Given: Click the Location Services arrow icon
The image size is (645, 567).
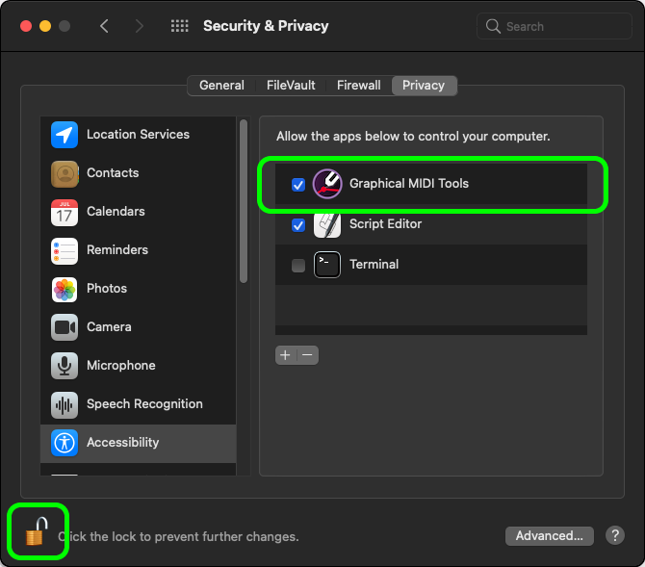Looking at the screenshot, I should (64, 135).
